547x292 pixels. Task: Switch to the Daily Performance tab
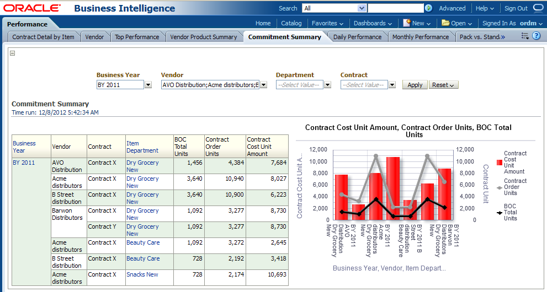coord(357,37)
